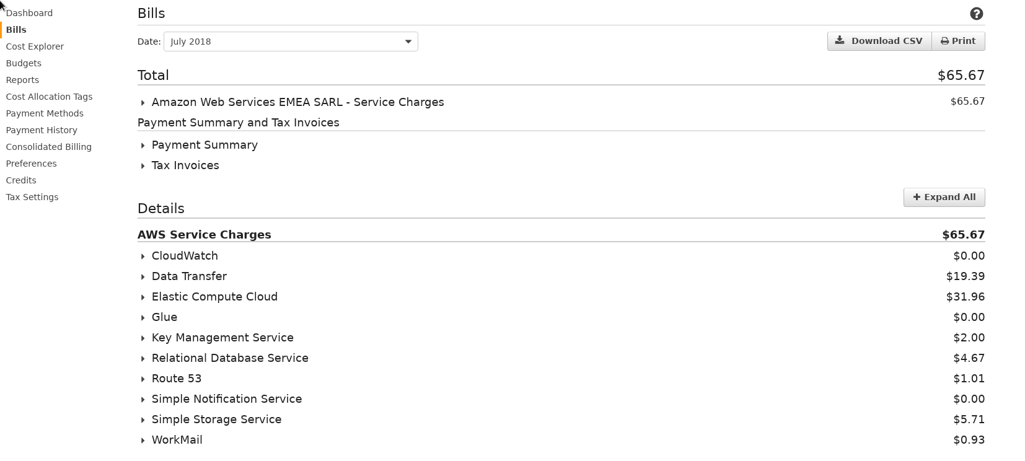1025x461 pixels.
Task: Expand Simple Storage Service charges
Action: [210, 419]
